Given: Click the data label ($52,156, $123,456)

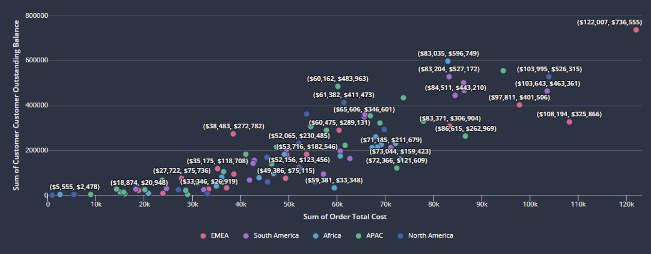Looking at the screenshot, I should click(x=299, y=160).
